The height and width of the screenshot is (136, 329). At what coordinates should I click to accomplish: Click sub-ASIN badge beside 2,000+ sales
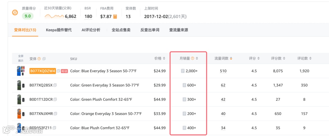click(183, 71)
